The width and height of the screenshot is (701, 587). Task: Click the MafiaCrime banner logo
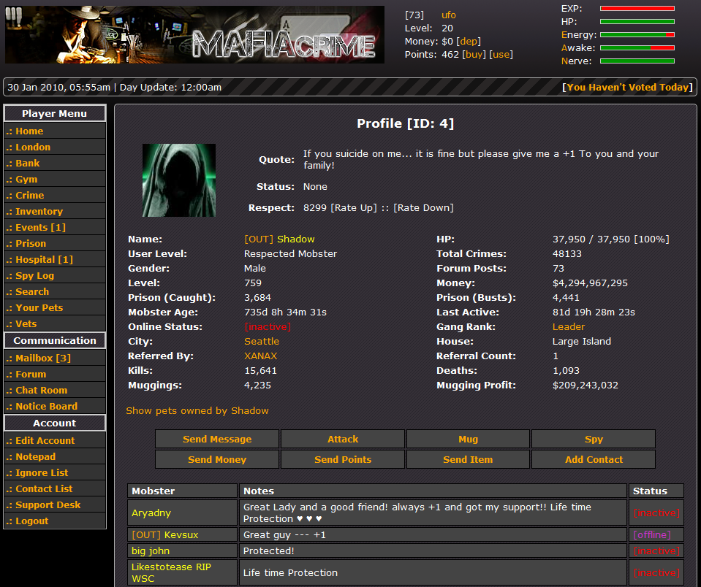pyautogui.click(x=194, y=34)
